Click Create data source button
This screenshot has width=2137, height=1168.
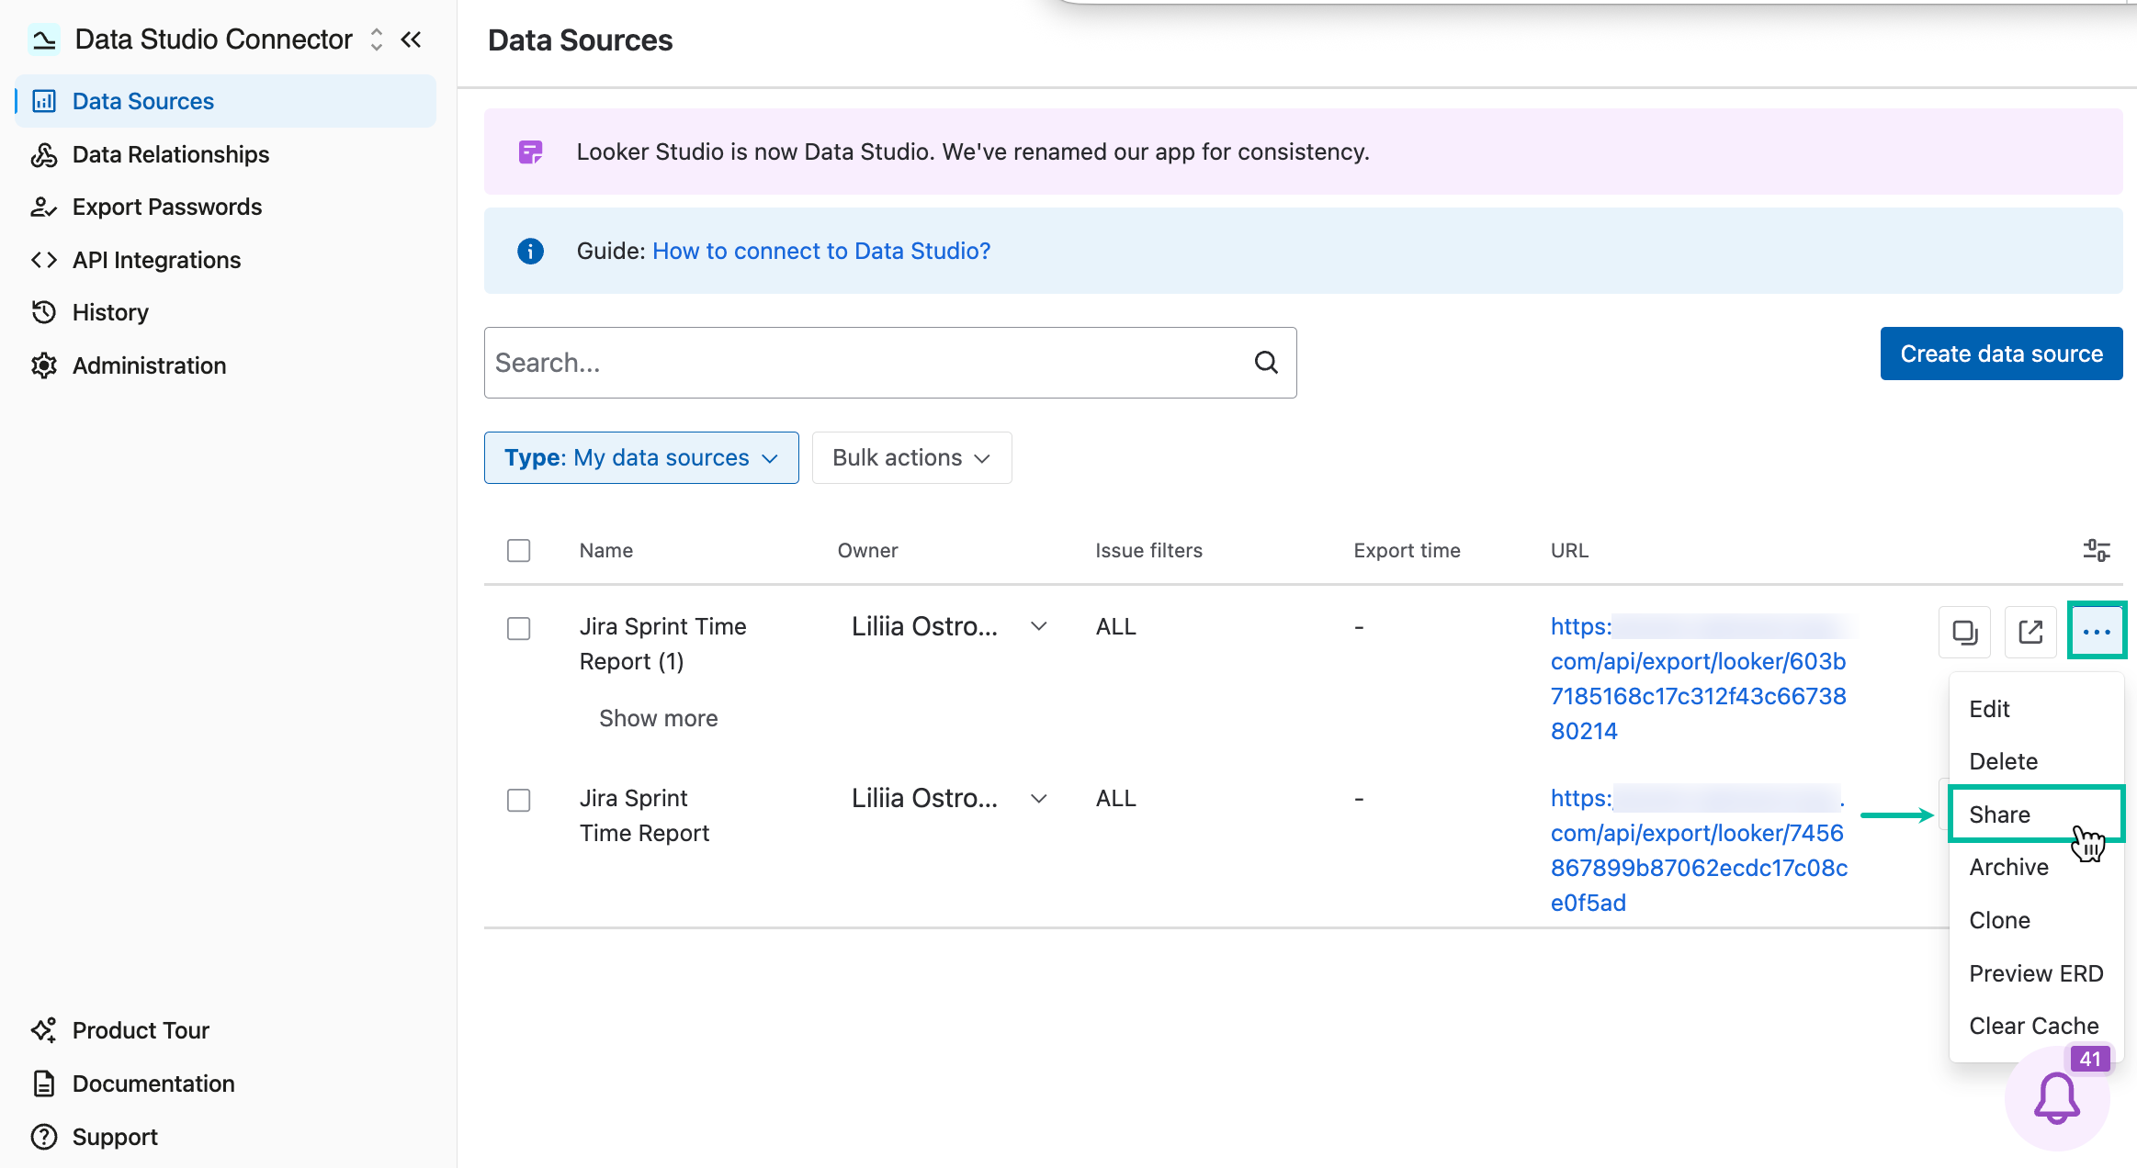point(2001,354)
